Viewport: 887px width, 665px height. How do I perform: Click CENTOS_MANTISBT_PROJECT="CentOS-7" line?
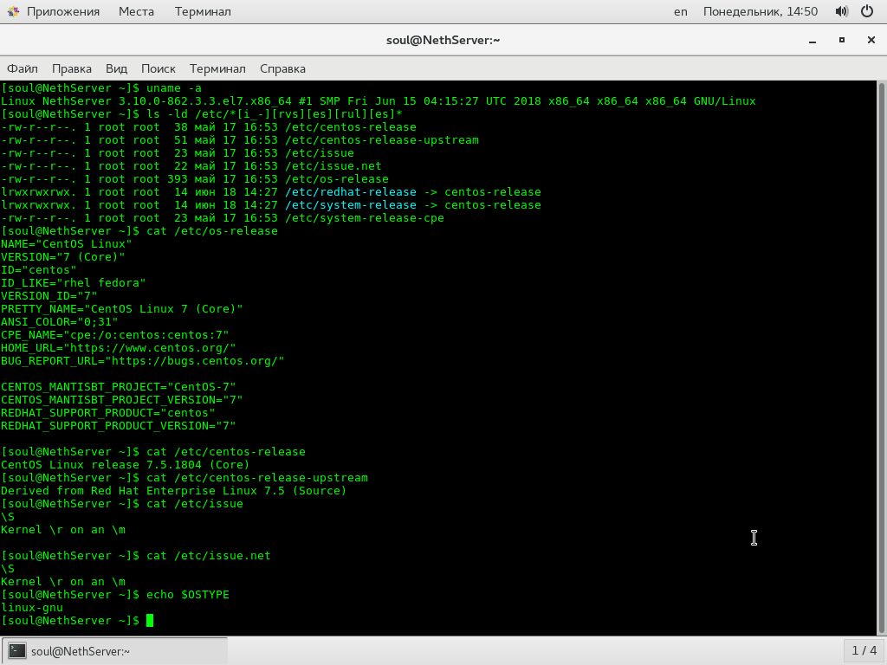(118, 387)
